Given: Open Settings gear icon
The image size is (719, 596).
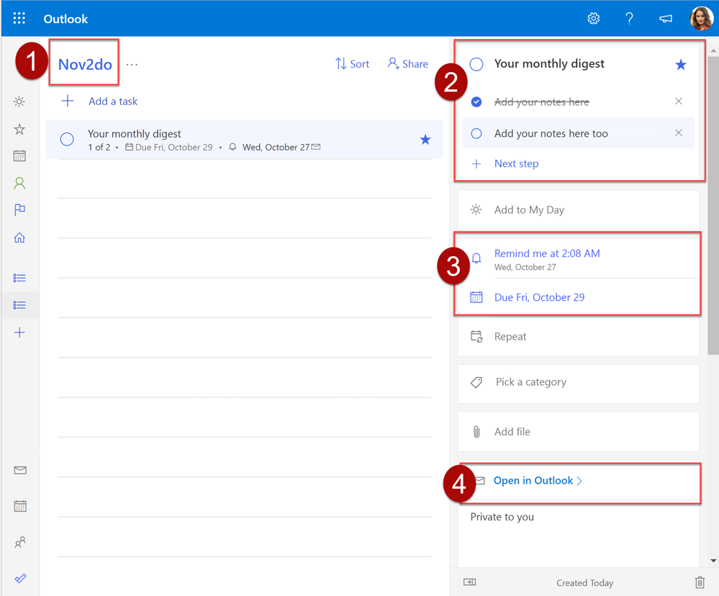Looking at the screenshot, I should pyautogui.click(x=593, y=18).
